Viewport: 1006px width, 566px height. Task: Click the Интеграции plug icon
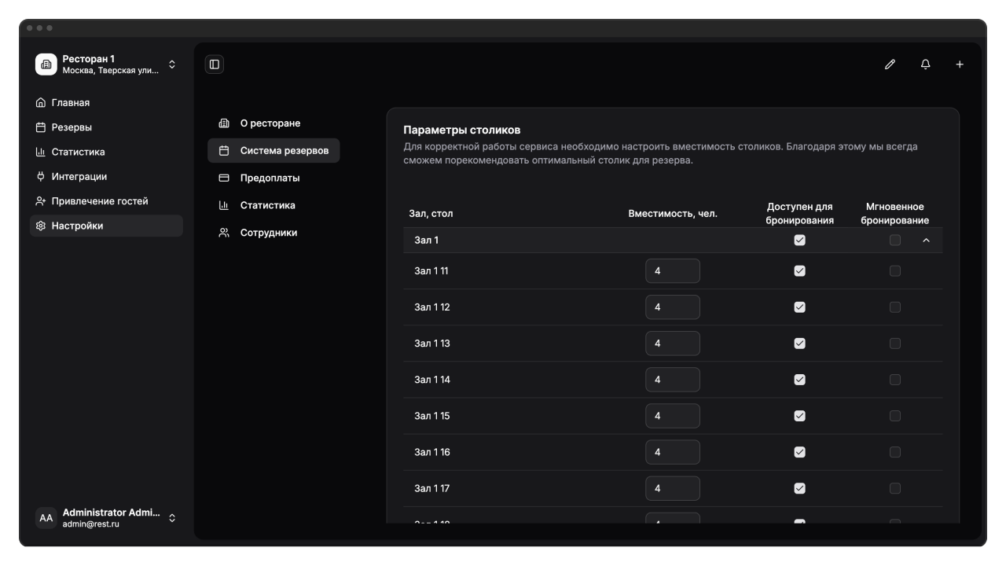coord(41,177)
